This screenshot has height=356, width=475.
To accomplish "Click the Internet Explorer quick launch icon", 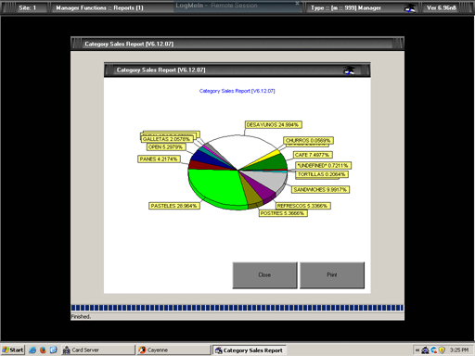I will [32, 350].
